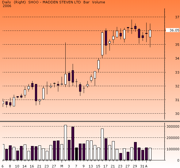Click date label 6 on time axis
Screen dimensions: 180x168
3,166
